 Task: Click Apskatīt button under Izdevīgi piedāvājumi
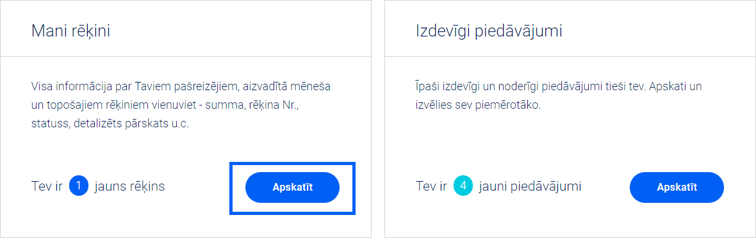pyautogui.click(x=677, y=187)
